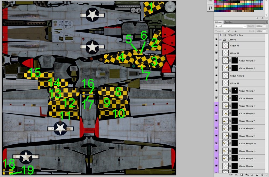Click the Add layer style fx icon

click(236, 175)
